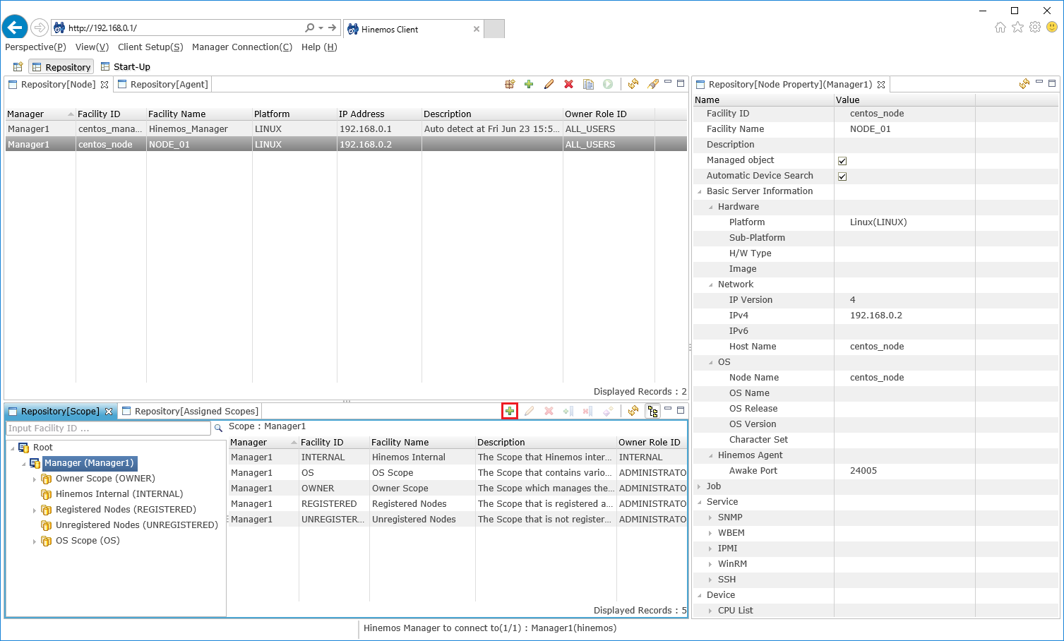Open the filter icon in Repository[Node] toolbar

point(653,84)
